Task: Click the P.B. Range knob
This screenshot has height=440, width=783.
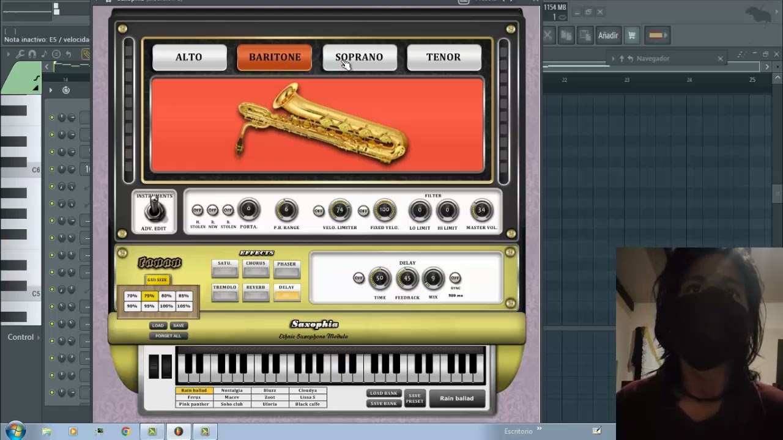Action: tap(286, 210)
